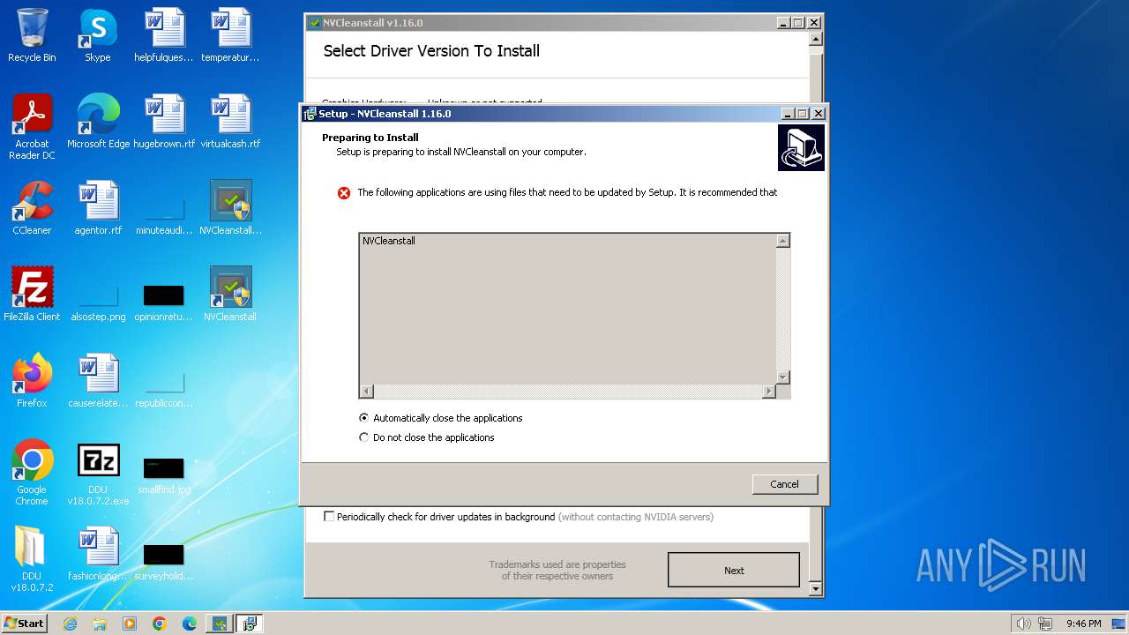Open the virtualcash.rtf file icon
Image resolution: width=1129 pixels, height=635 pixels.
pyautogui.click(x=230, y=122)
